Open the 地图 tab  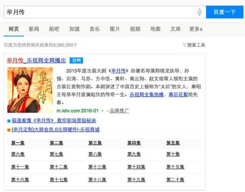tap(155, 29)
